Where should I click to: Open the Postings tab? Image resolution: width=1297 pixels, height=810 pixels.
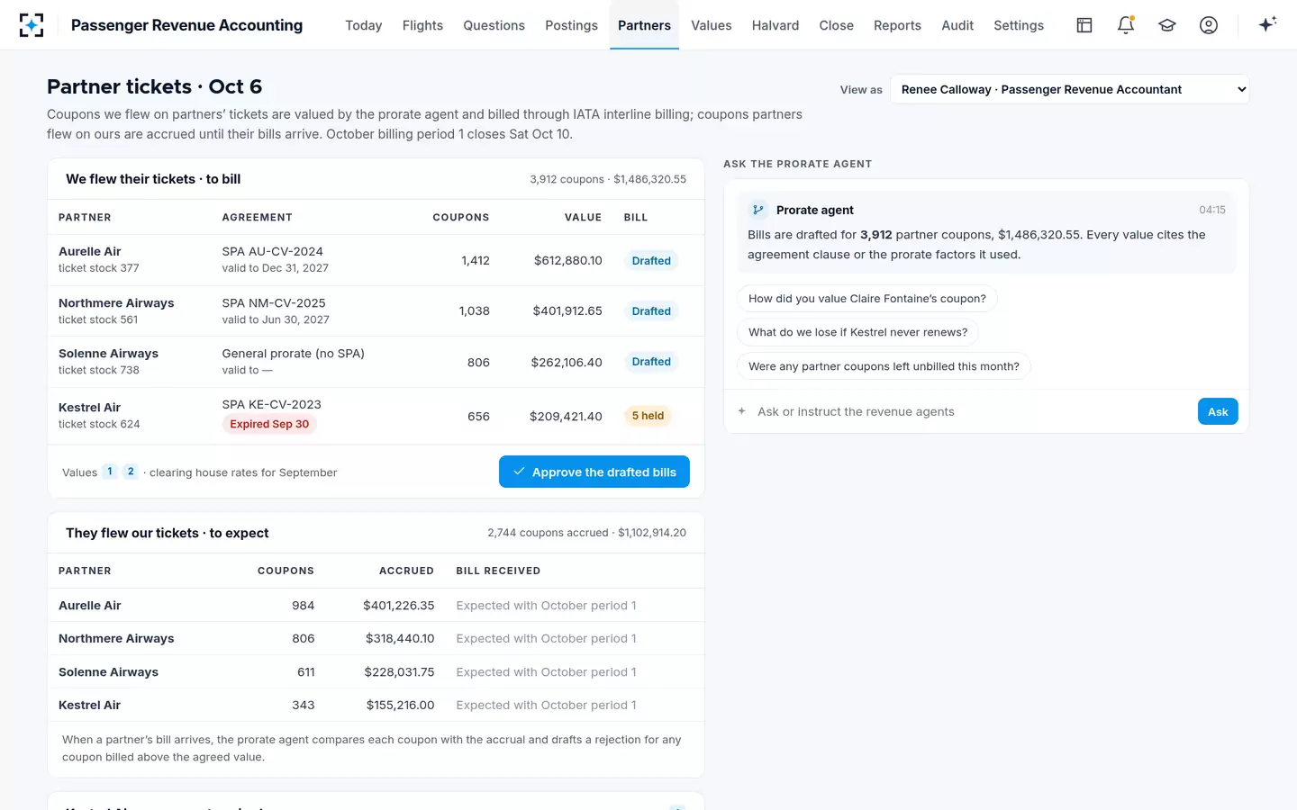571,25
